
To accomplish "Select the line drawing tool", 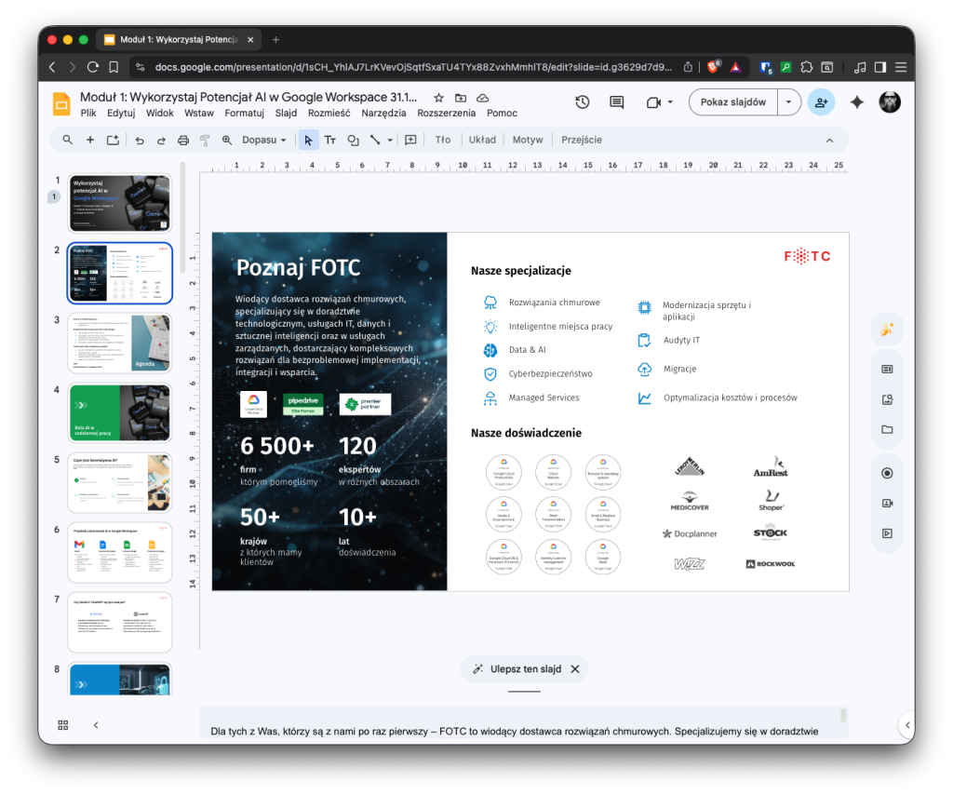I will [375, 140].
